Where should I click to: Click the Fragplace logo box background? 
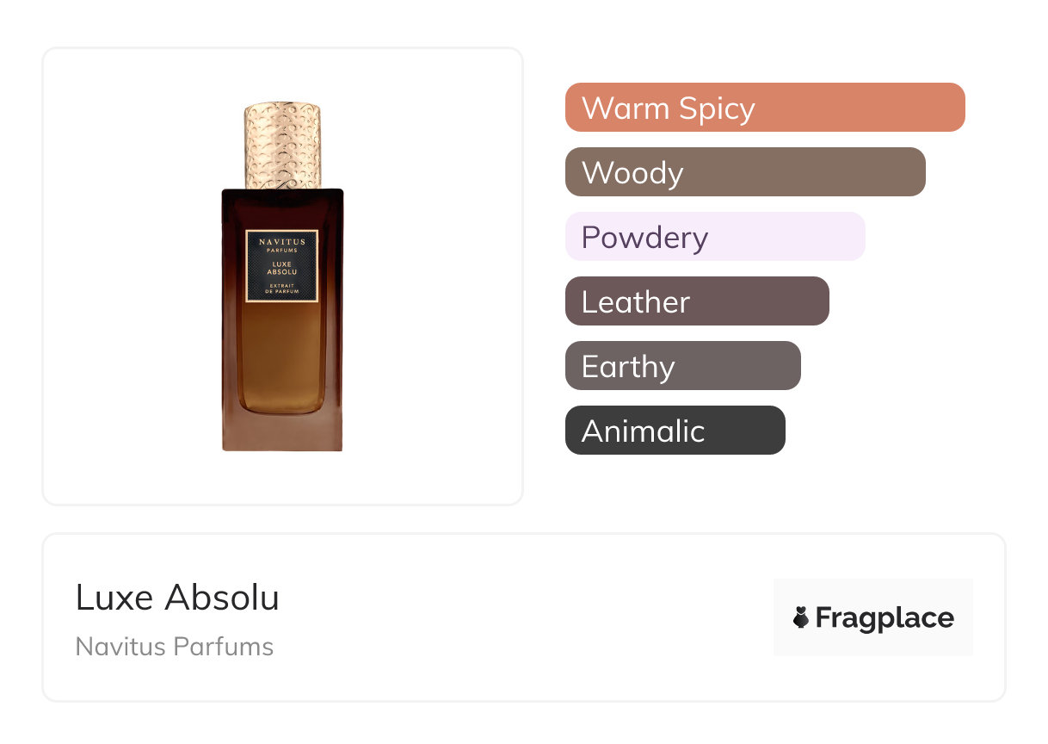coord(873,594)
